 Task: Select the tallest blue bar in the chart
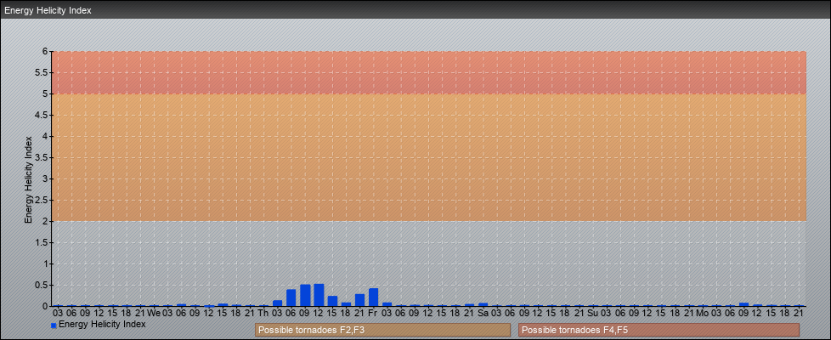pos(319,295)
